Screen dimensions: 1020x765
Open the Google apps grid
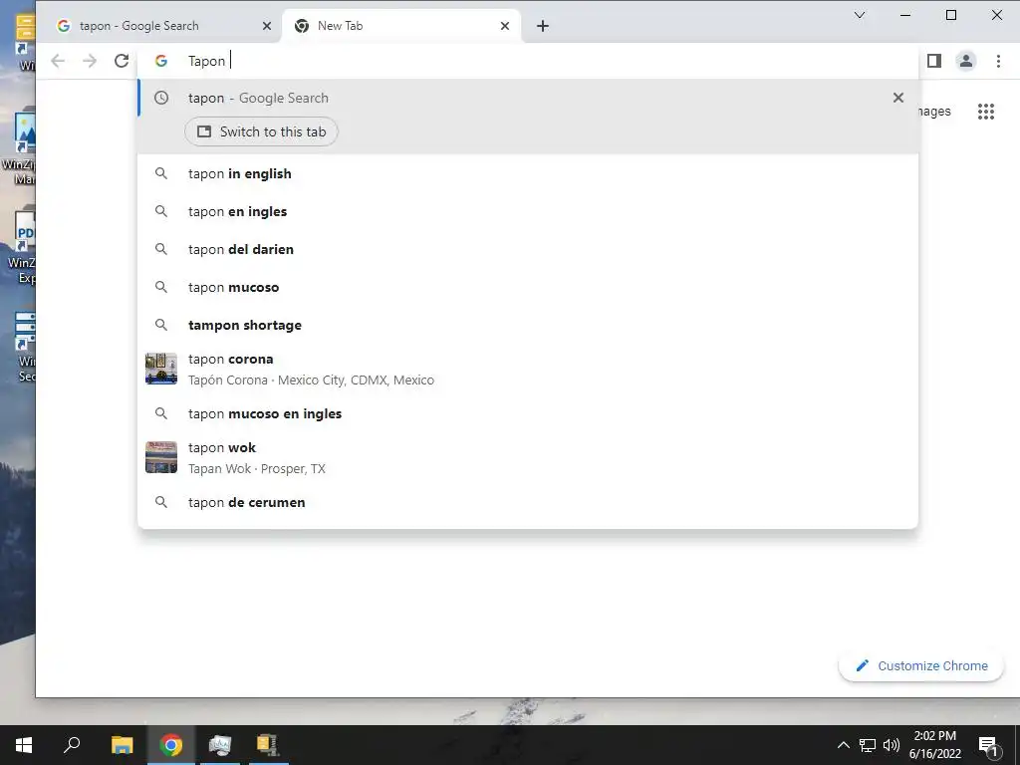[985, 112]
